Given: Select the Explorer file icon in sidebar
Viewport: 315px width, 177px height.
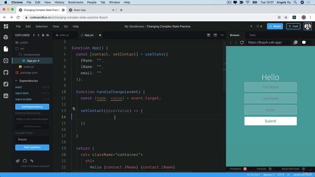Looking at the screenshot, I should (x=6, y=49).
